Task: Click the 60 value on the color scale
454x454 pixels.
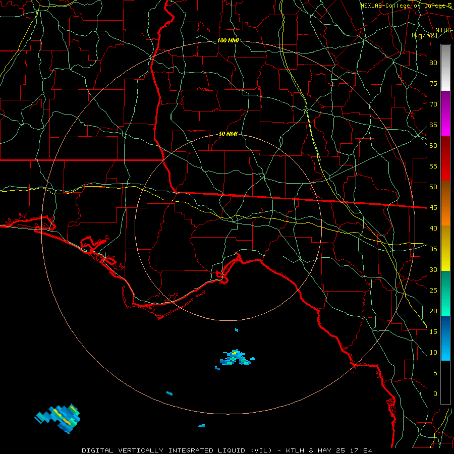Action: (433, 146)
